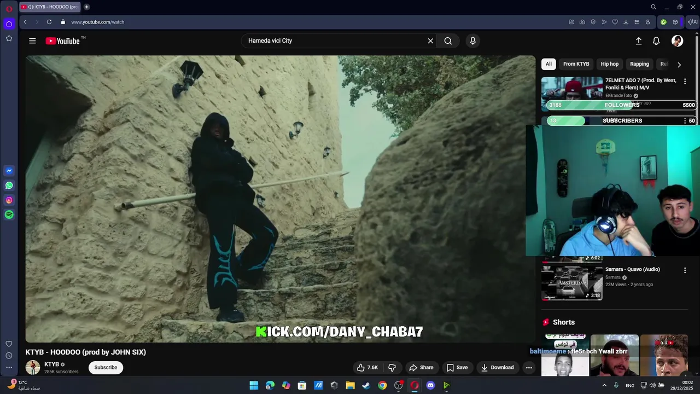Click the video player area

(x=281, y=199)
